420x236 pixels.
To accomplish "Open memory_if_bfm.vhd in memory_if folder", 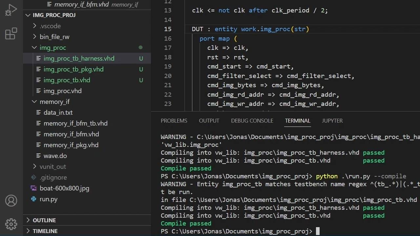I will pyautogui.click(x=71, y=134).
